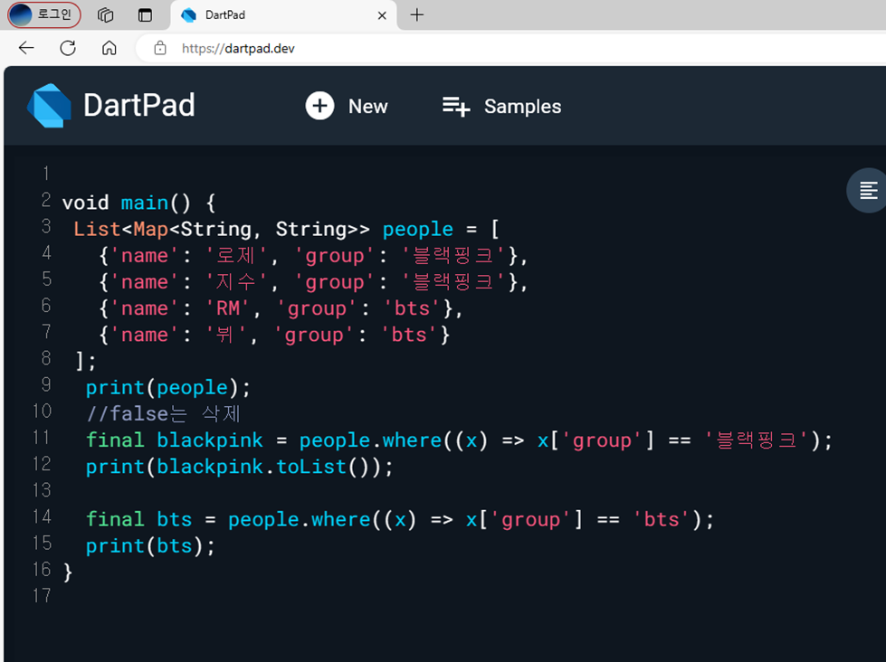Image resolution: width=886 pixels, height=662 pixels.
Task: Click 'print(bts);' on line 15
Action: pos(150,545)
